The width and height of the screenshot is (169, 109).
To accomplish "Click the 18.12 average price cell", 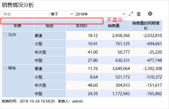I will [82, 36].
